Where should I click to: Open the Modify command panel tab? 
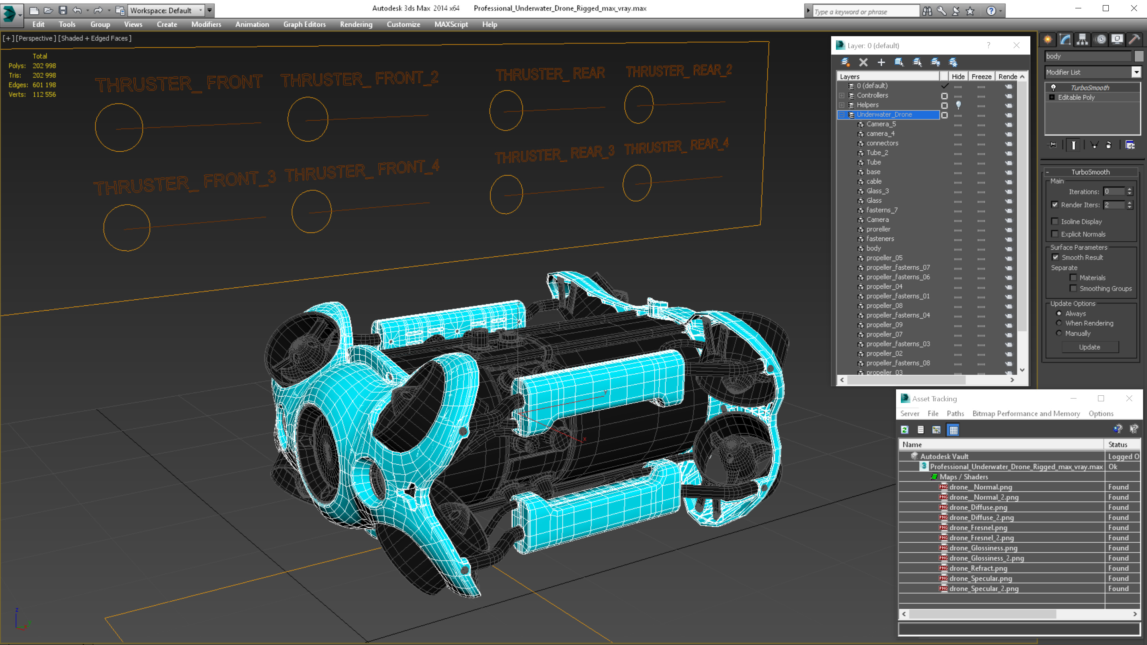pyautogui.click(x=1065, y=39)
